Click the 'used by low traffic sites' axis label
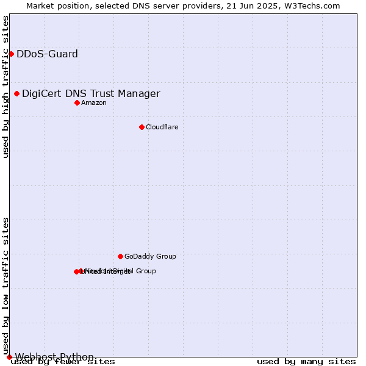The width and height of the screenshot is (366, 366). [x=5, y=286]
